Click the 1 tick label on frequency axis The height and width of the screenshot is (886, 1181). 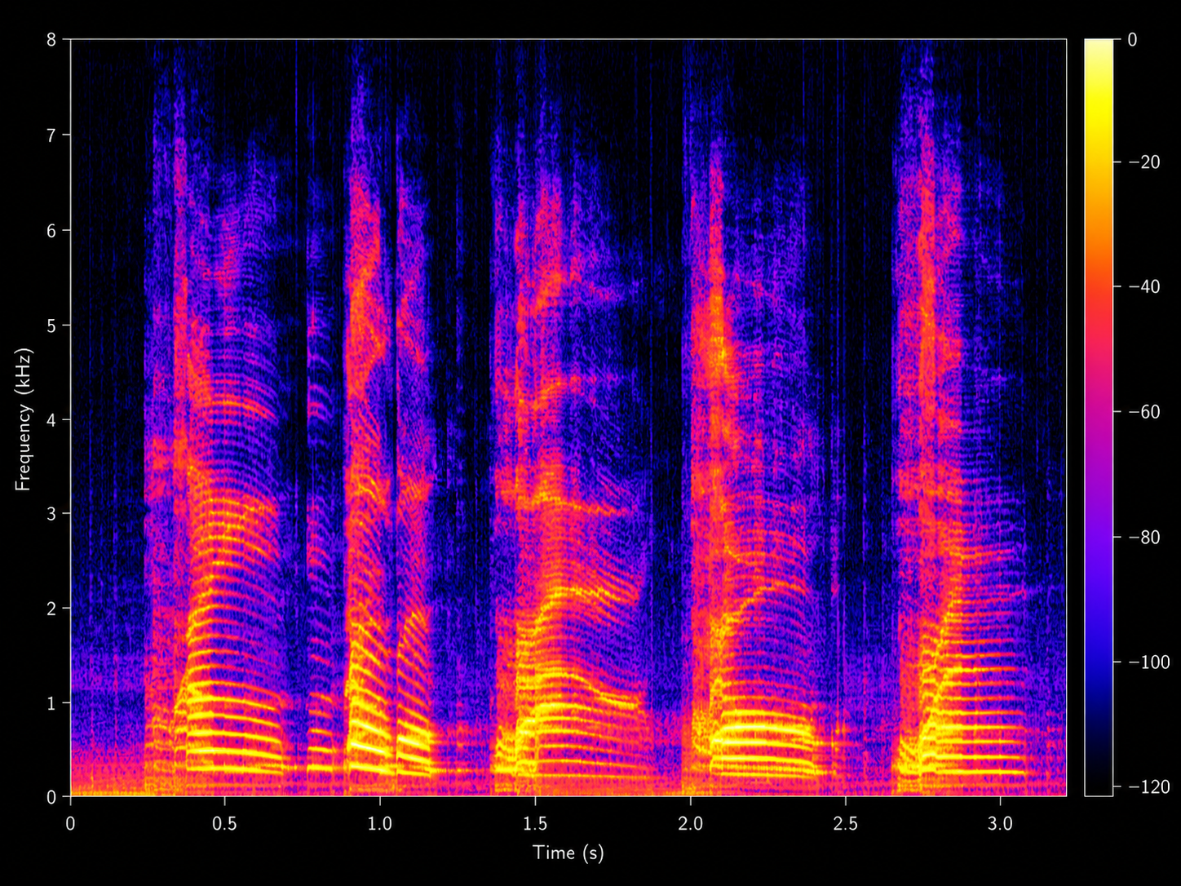click(52, 703)
